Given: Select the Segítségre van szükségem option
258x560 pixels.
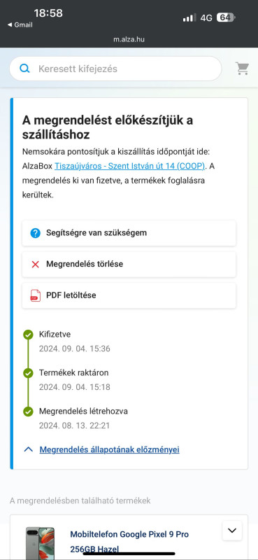Looking at the screenshot, I should point(129,233).
